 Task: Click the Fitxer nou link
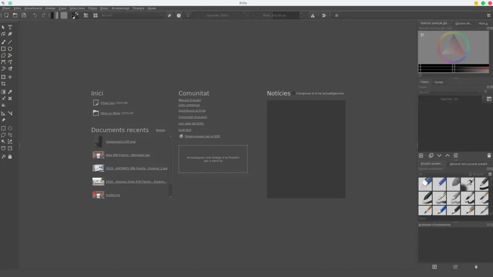[x=107, y=103]
